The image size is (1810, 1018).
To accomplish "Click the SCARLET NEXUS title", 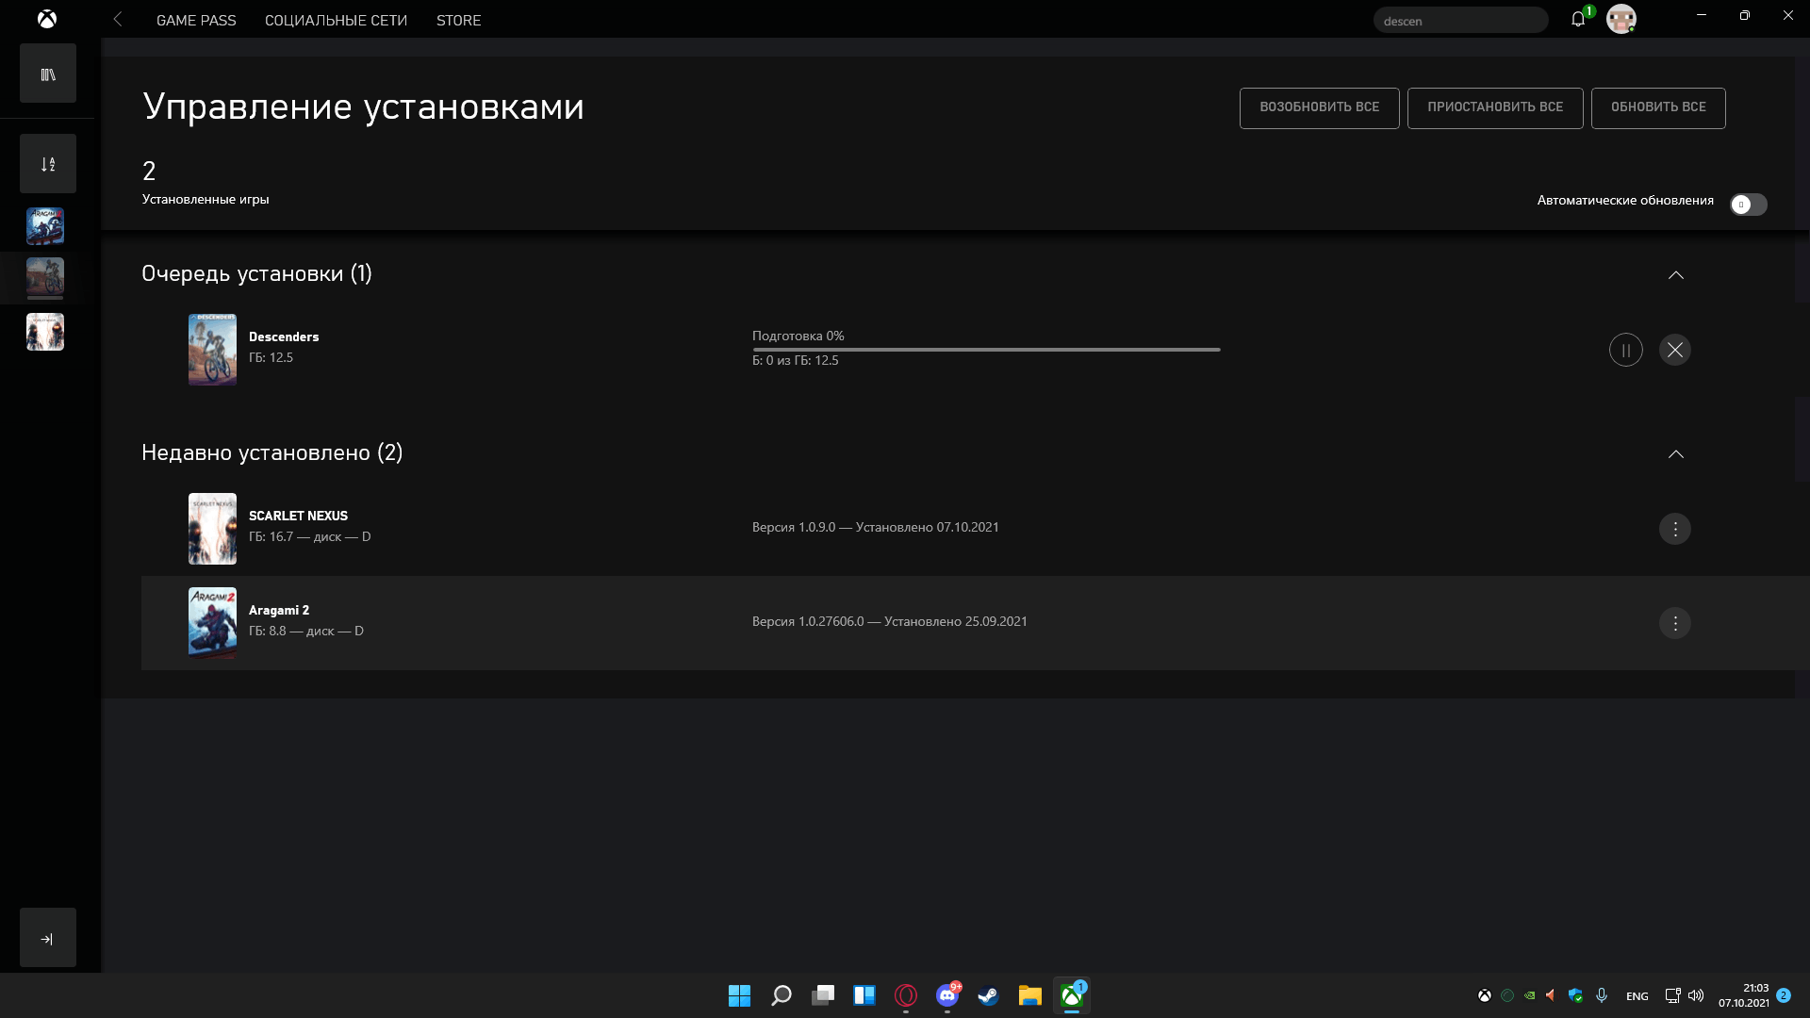I will click(298, 516).
